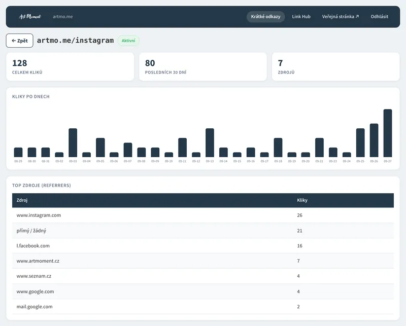
Task: Click the 7 clicks value for artmoment.cz
Action: pos(298,261)
